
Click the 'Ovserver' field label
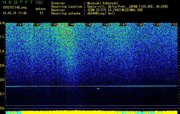(58, 3)
